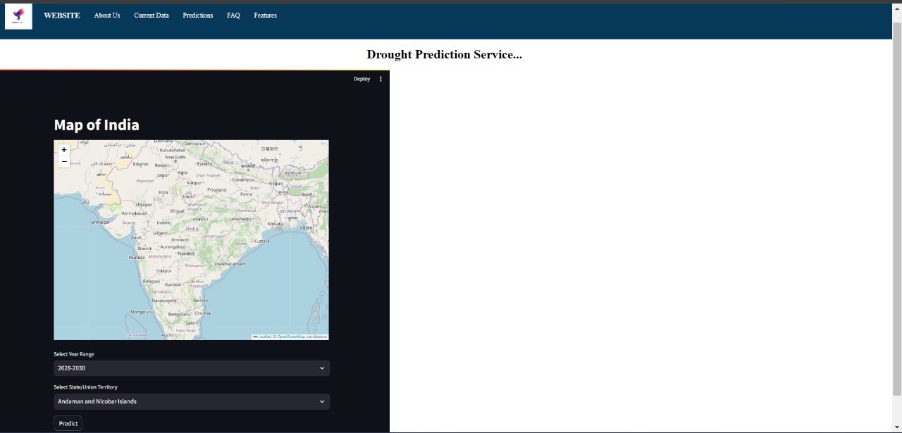Zoom out on the India map

(x=64, y=161)
